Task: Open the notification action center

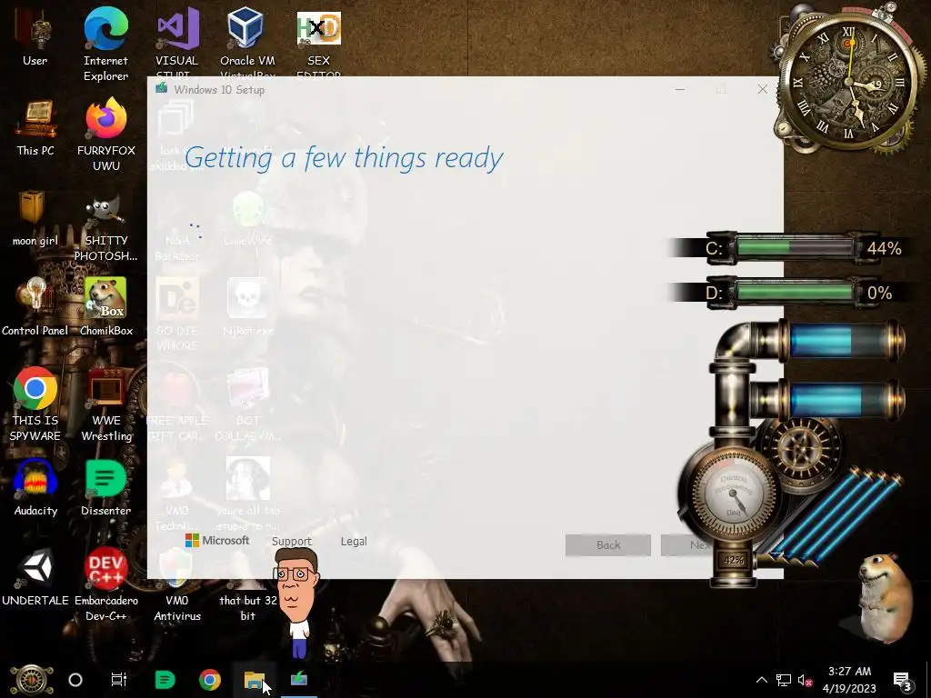Action: [x=902, y=680]
